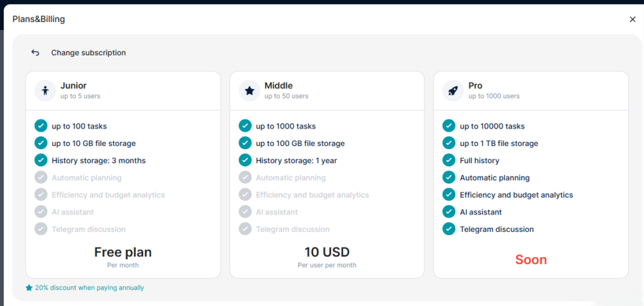Click Pro checkmark for Efficiency and budget analytics
This screenshot has width=644, height=306.
click(449, 194)
